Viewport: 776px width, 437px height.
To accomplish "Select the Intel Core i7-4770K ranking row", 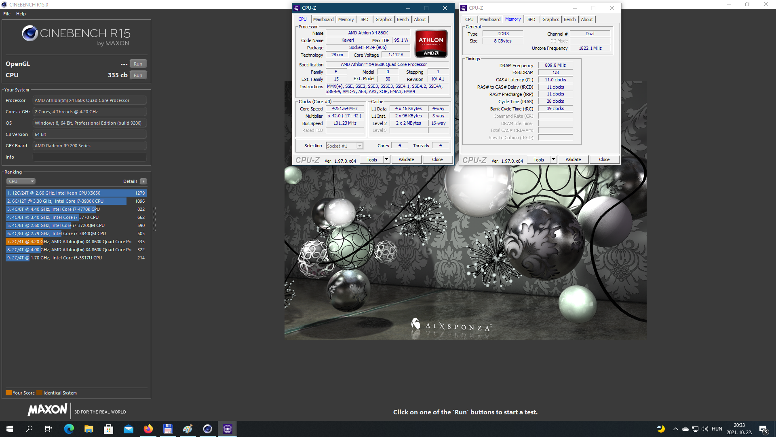I will pos(76,209).
